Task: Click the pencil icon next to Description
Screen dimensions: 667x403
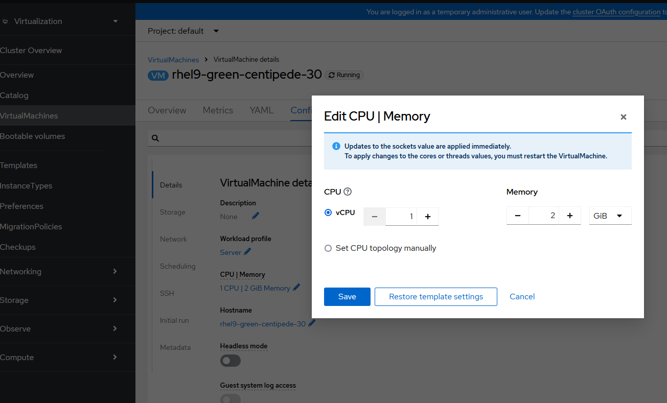Action: (x=256, y=216)
